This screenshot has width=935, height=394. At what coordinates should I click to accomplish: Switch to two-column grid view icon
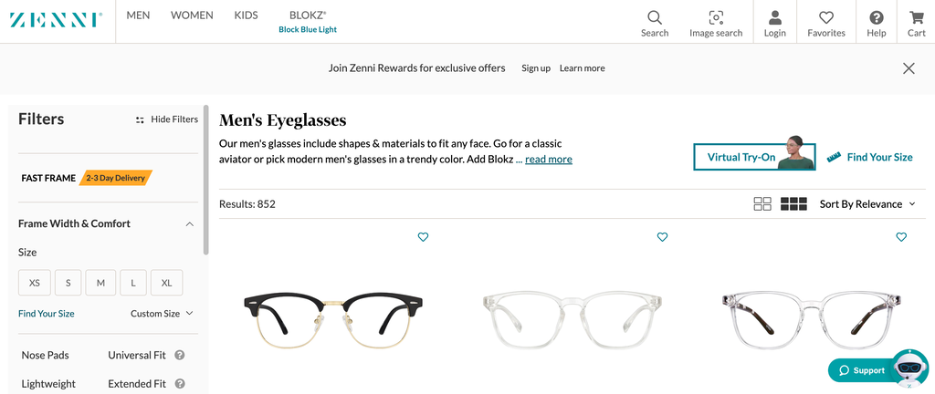click(x=762, y=204)
